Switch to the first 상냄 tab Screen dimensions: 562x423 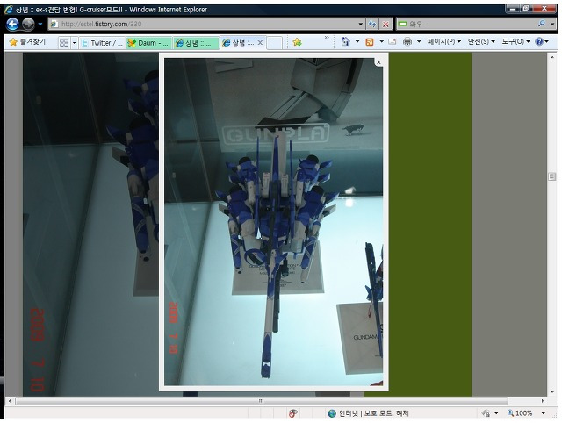pos(196,43)
